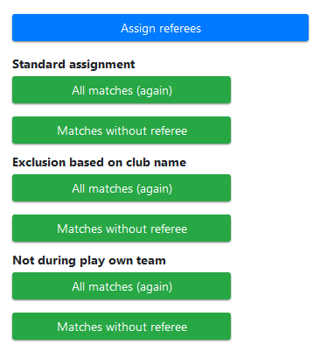Choose Matches without referee under Not during play own team
Screen dimensions: 320x359
[x=122, y=327]
